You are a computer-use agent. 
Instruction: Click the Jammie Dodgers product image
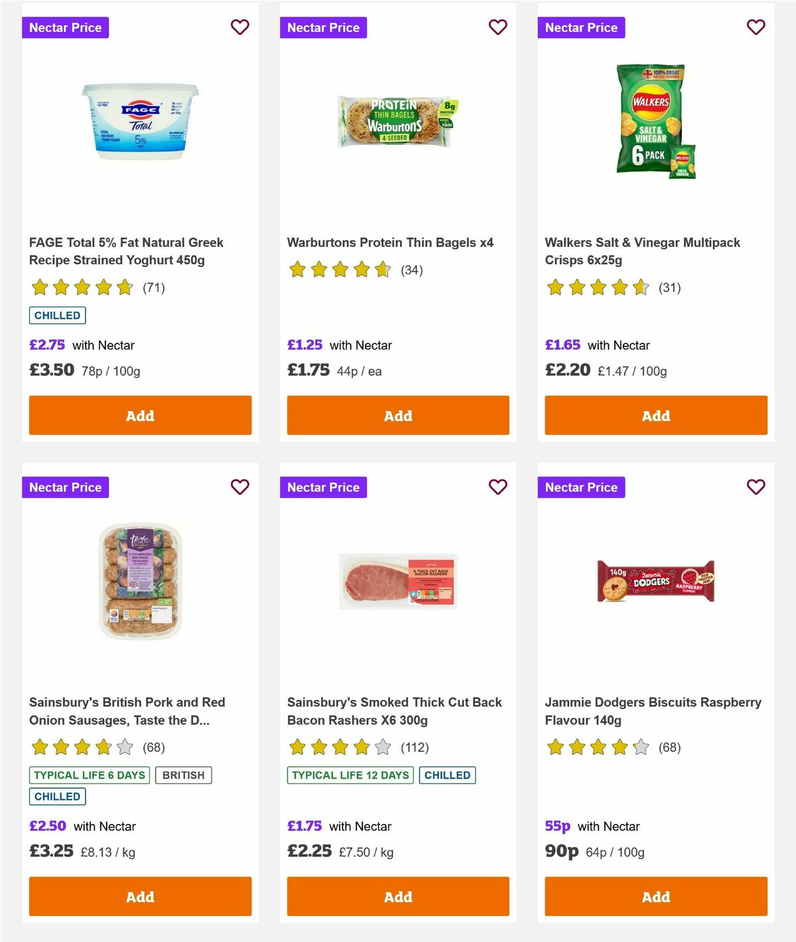pyautogui.click(x=655, y=581)
